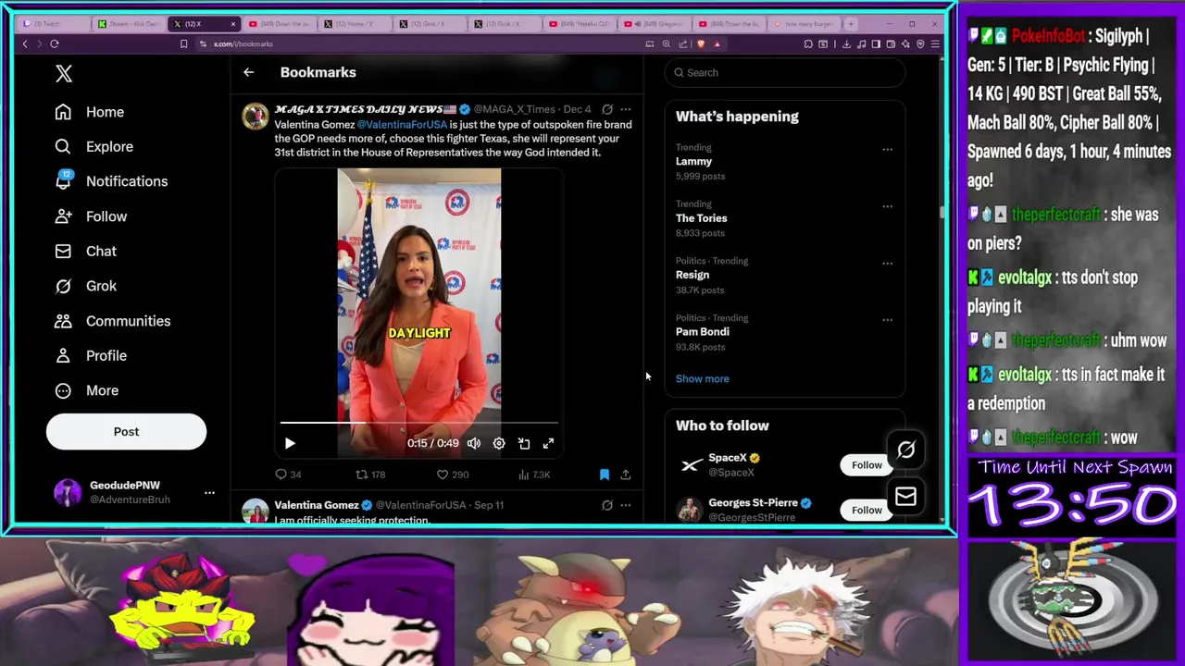Click the X Search field
Screen dimensions: 1185x666
(785, 72)
